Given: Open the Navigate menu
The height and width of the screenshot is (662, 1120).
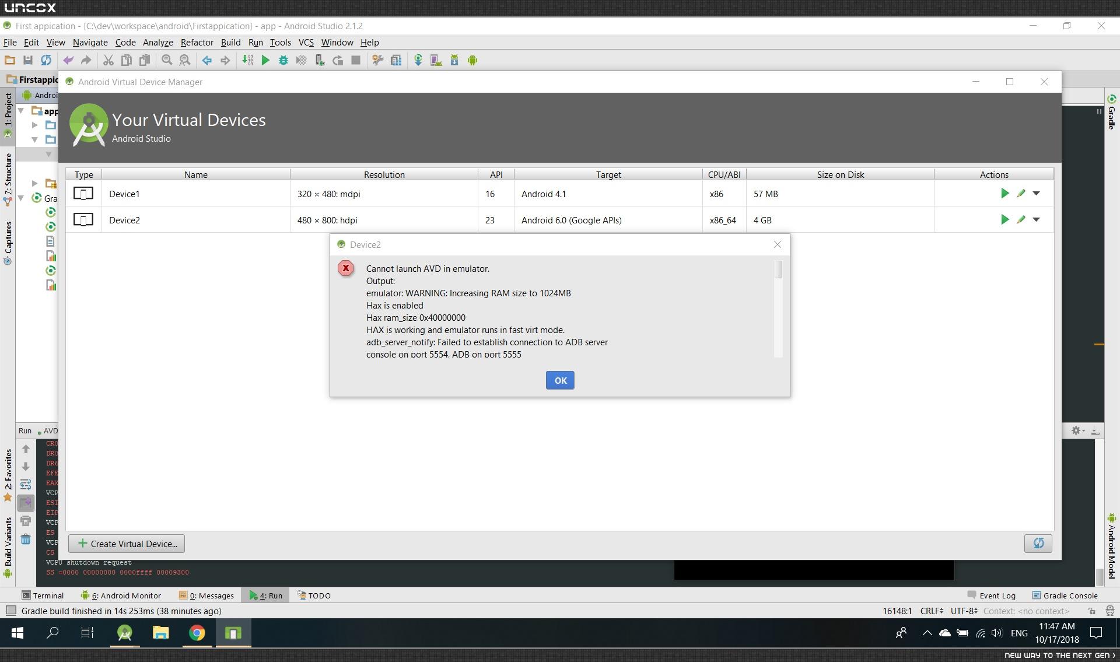Looking at the screenshot, I should point(90,42).
